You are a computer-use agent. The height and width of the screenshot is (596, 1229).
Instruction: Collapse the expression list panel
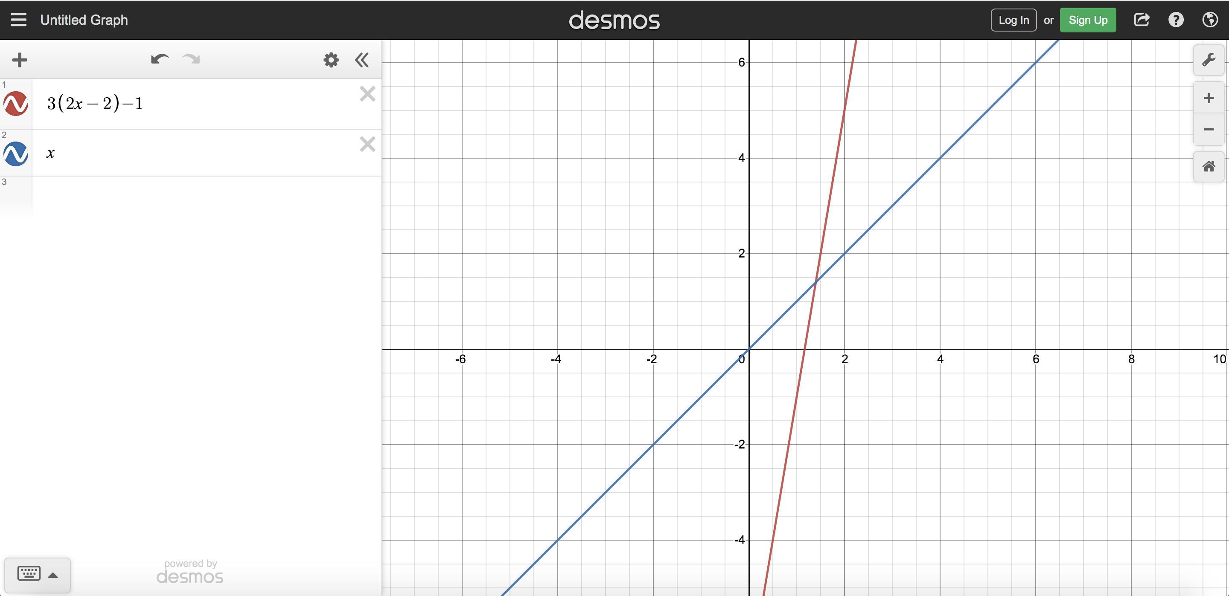coord(361,60)
